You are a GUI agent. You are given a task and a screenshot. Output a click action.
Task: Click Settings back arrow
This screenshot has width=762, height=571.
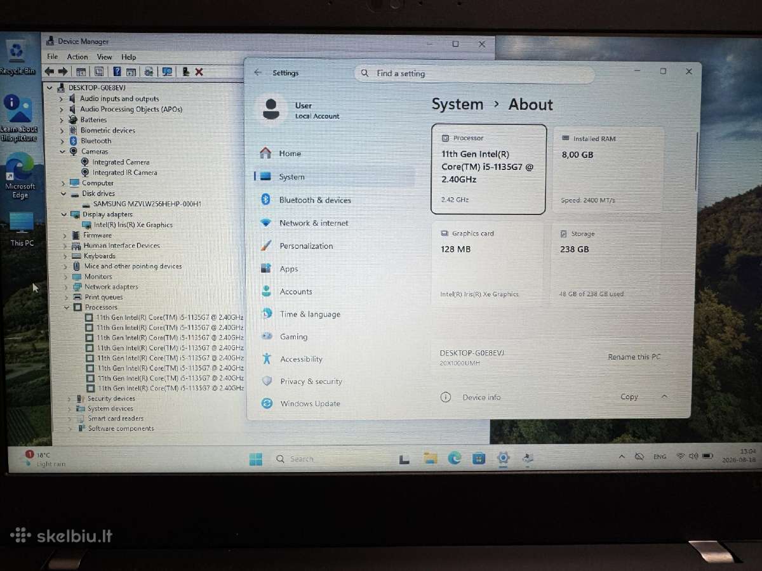point(257,73)
